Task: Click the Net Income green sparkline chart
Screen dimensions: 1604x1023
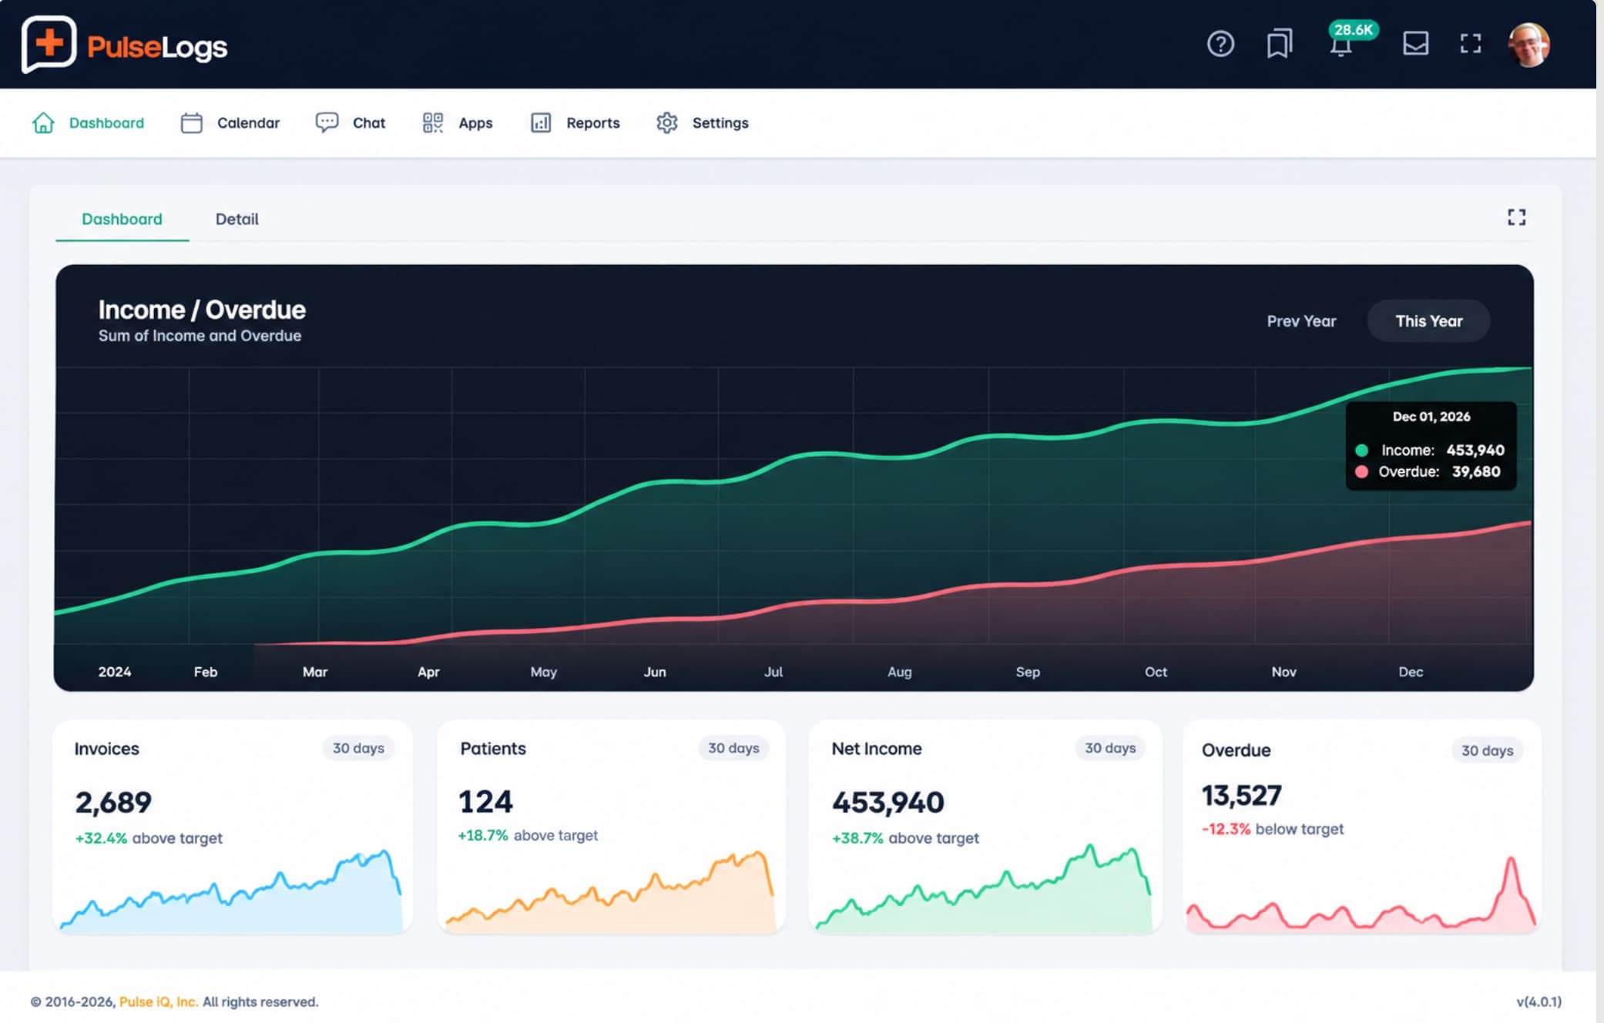Action: (984, 887)
